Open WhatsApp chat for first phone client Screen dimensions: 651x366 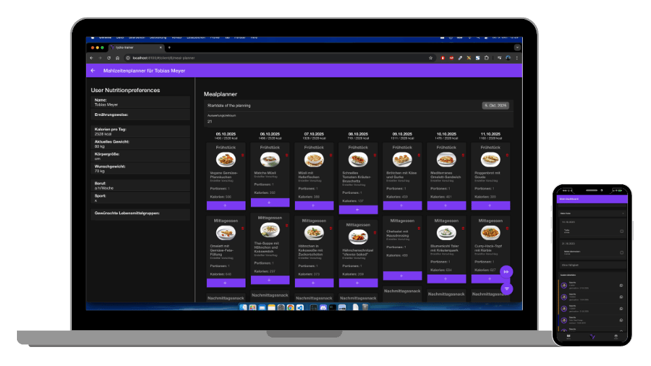[621, 285]
